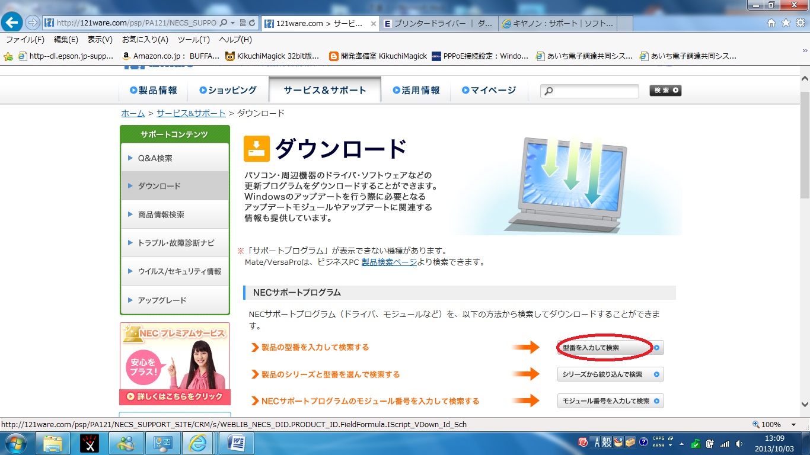Open the KikuchiMagick 32bit版 bookmark

pyautogui.click(x=273, y=56)
